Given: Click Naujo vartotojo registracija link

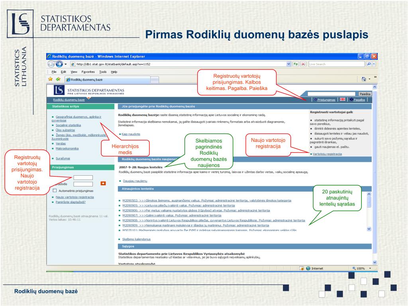Looking at the screenshot, I should coord(75,197).
